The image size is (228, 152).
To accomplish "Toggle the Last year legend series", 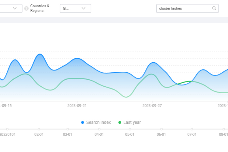I will pos(130,122).
